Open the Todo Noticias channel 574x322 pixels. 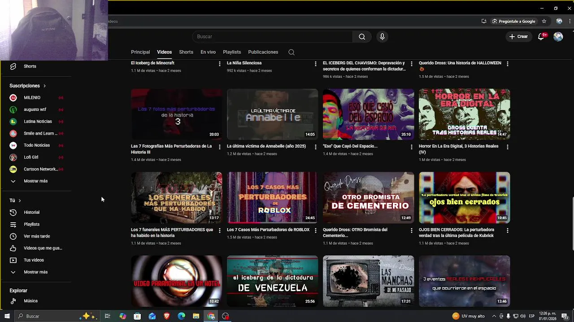pos(36,145)
